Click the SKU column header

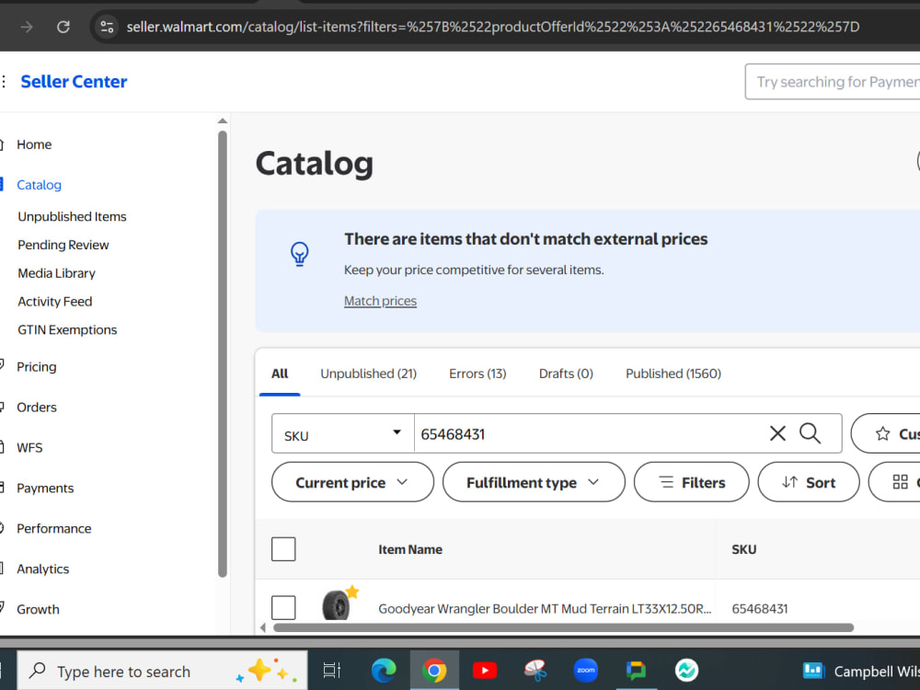tap(744, 550)
